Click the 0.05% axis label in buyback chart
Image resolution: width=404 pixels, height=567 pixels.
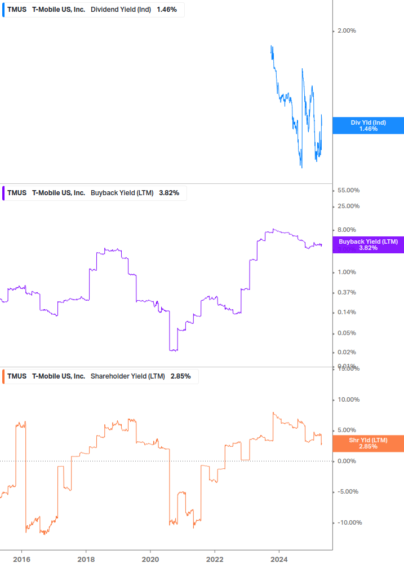coord(347,333)
